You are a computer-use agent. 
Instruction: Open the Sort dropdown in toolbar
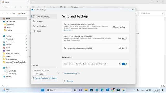53,7
